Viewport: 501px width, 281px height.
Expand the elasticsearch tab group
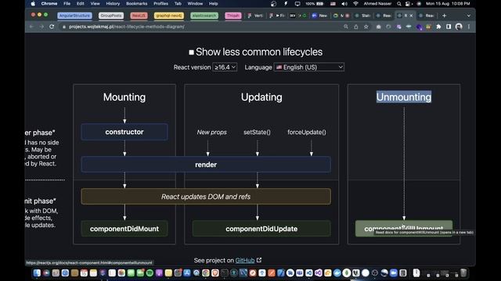[x=204, y=16]
